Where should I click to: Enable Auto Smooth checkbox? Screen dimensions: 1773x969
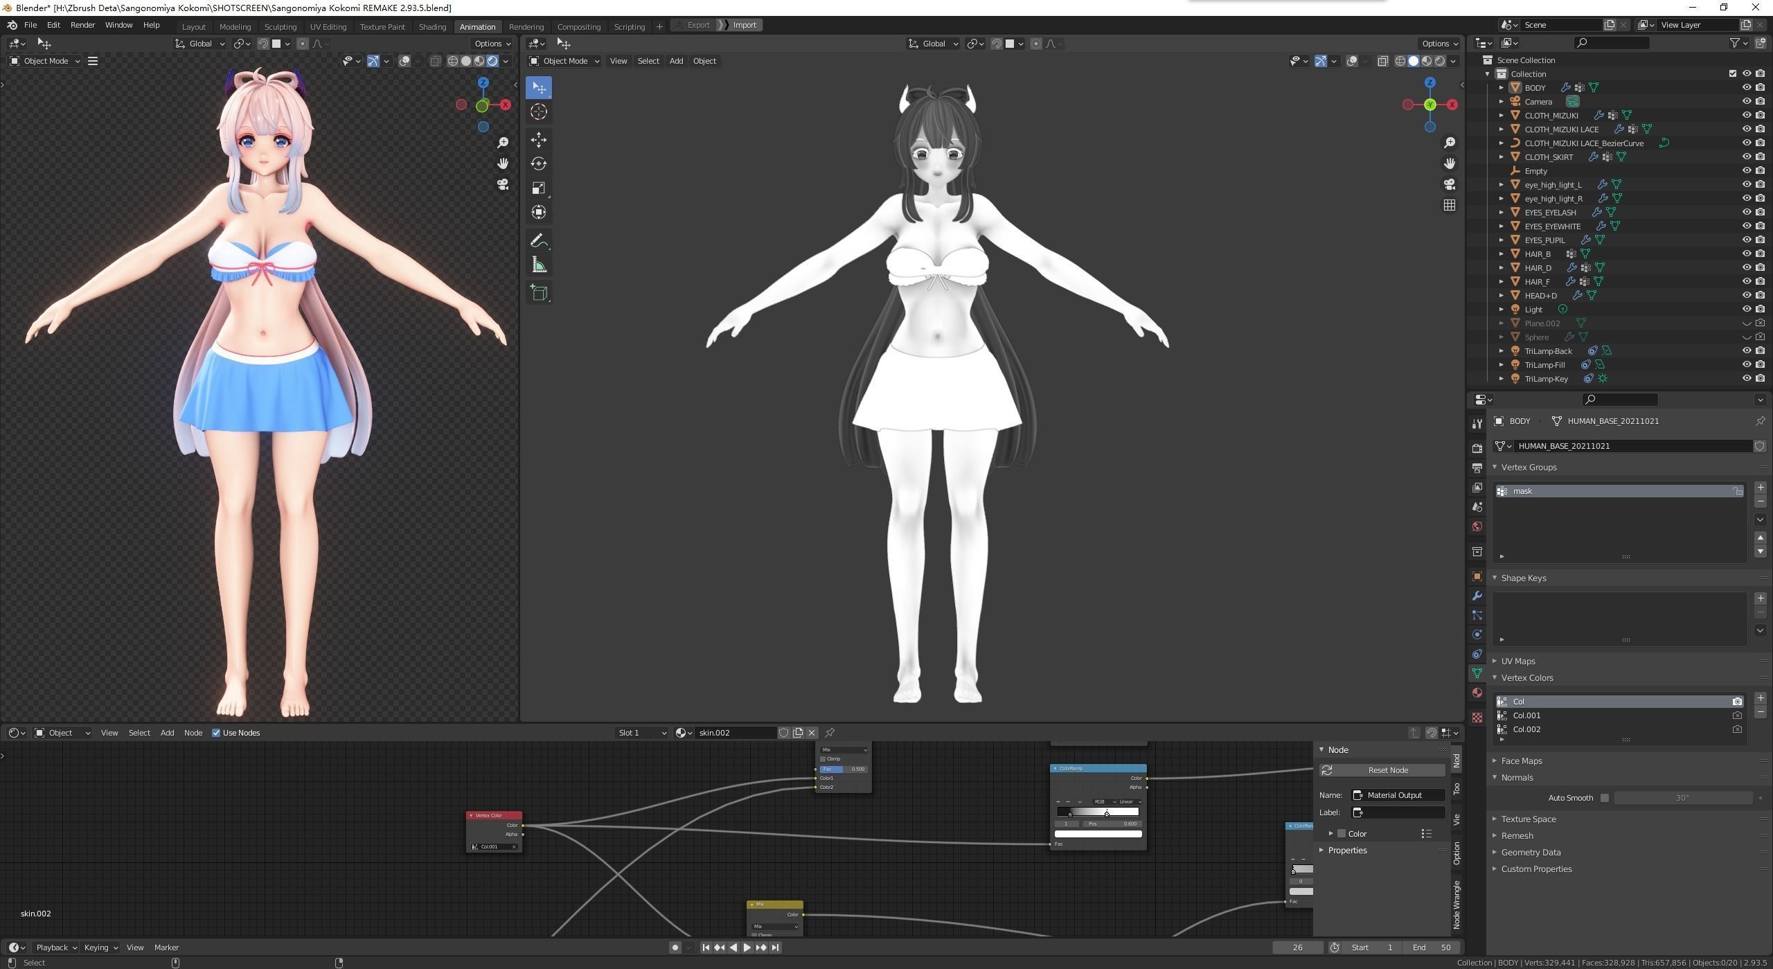click(1605, 798)
